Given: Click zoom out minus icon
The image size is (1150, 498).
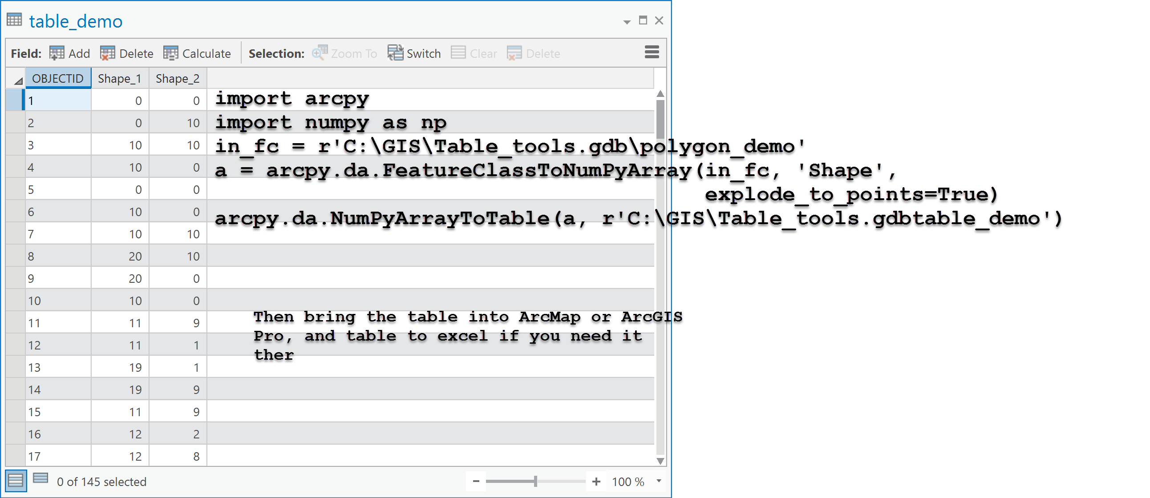Looking at the screenshot, I should click(476, 481).
